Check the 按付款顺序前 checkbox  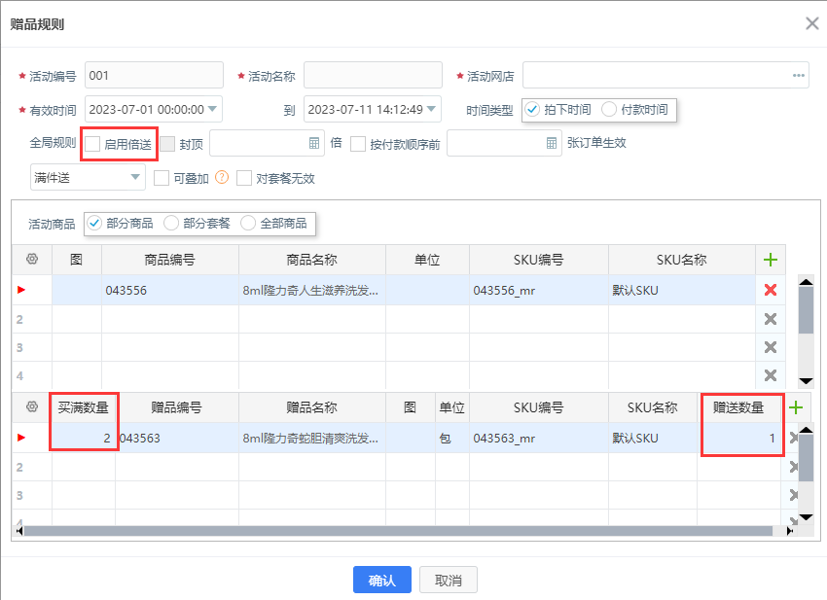pyautogui.click(x=358, y=144)
